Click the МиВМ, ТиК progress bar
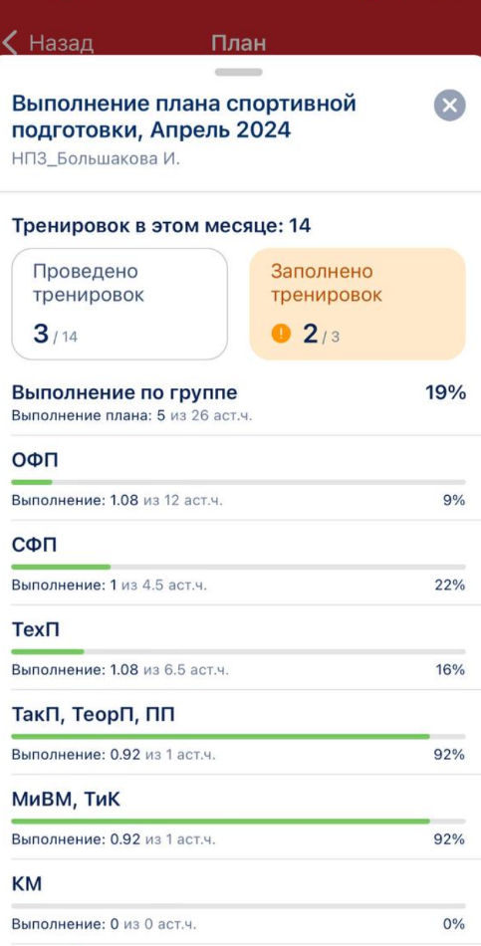The width and height of the screenshot is (481, 946). tap(238, 822)
